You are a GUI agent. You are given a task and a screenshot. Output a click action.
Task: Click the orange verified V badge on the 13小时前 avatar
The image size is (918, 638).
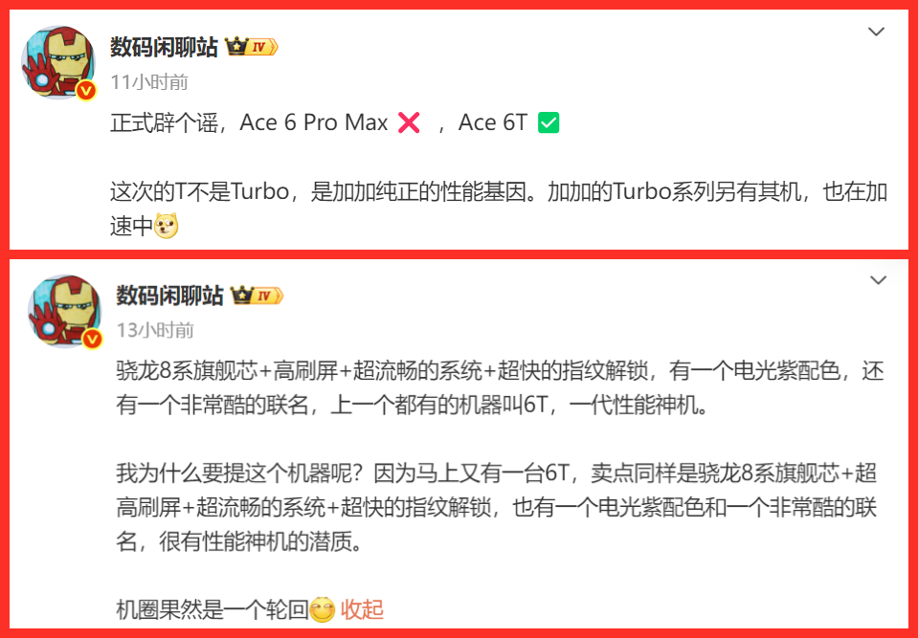click(92, 339)
